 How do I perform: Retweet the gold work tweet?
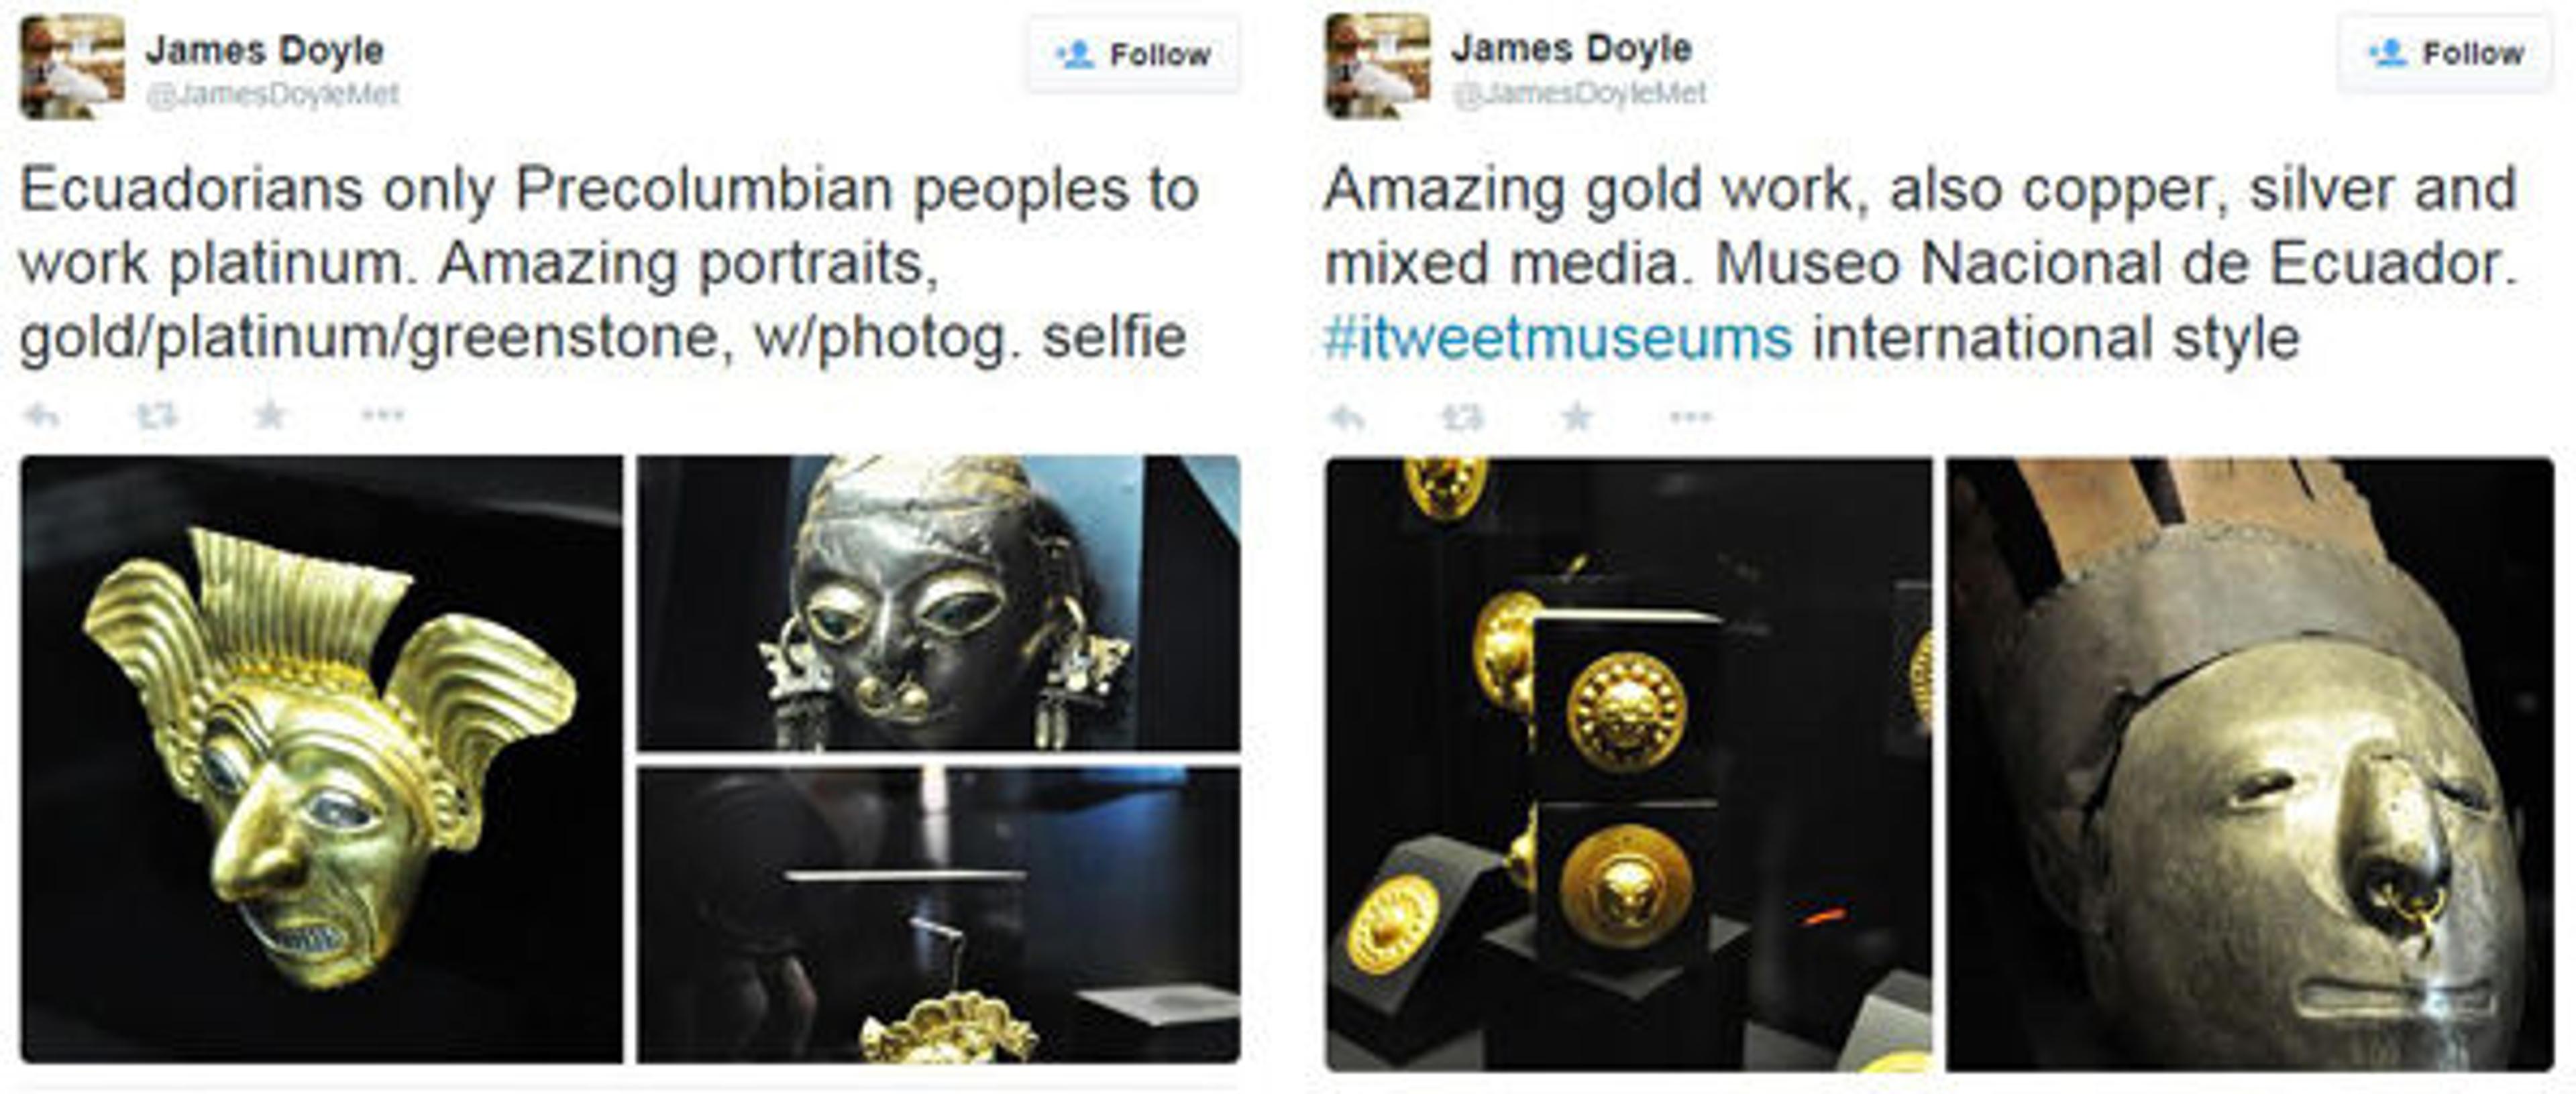coord(1463,417)
